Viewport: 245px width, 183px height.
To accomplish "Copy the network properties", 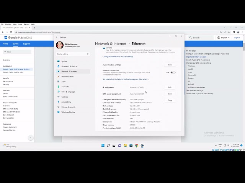I will point(170,100).
